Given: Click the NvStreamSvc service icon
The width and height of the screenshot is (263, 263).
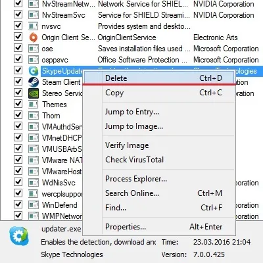Looking at the screenshot, I should tap(34, 15).
